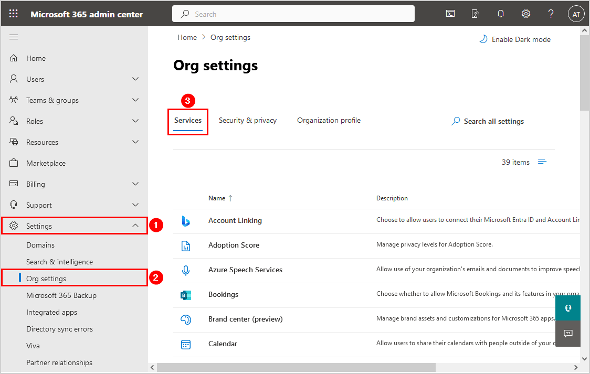Open the AT account avatar
The height and width of the screenshot is (374, 590).
point(576,14)
